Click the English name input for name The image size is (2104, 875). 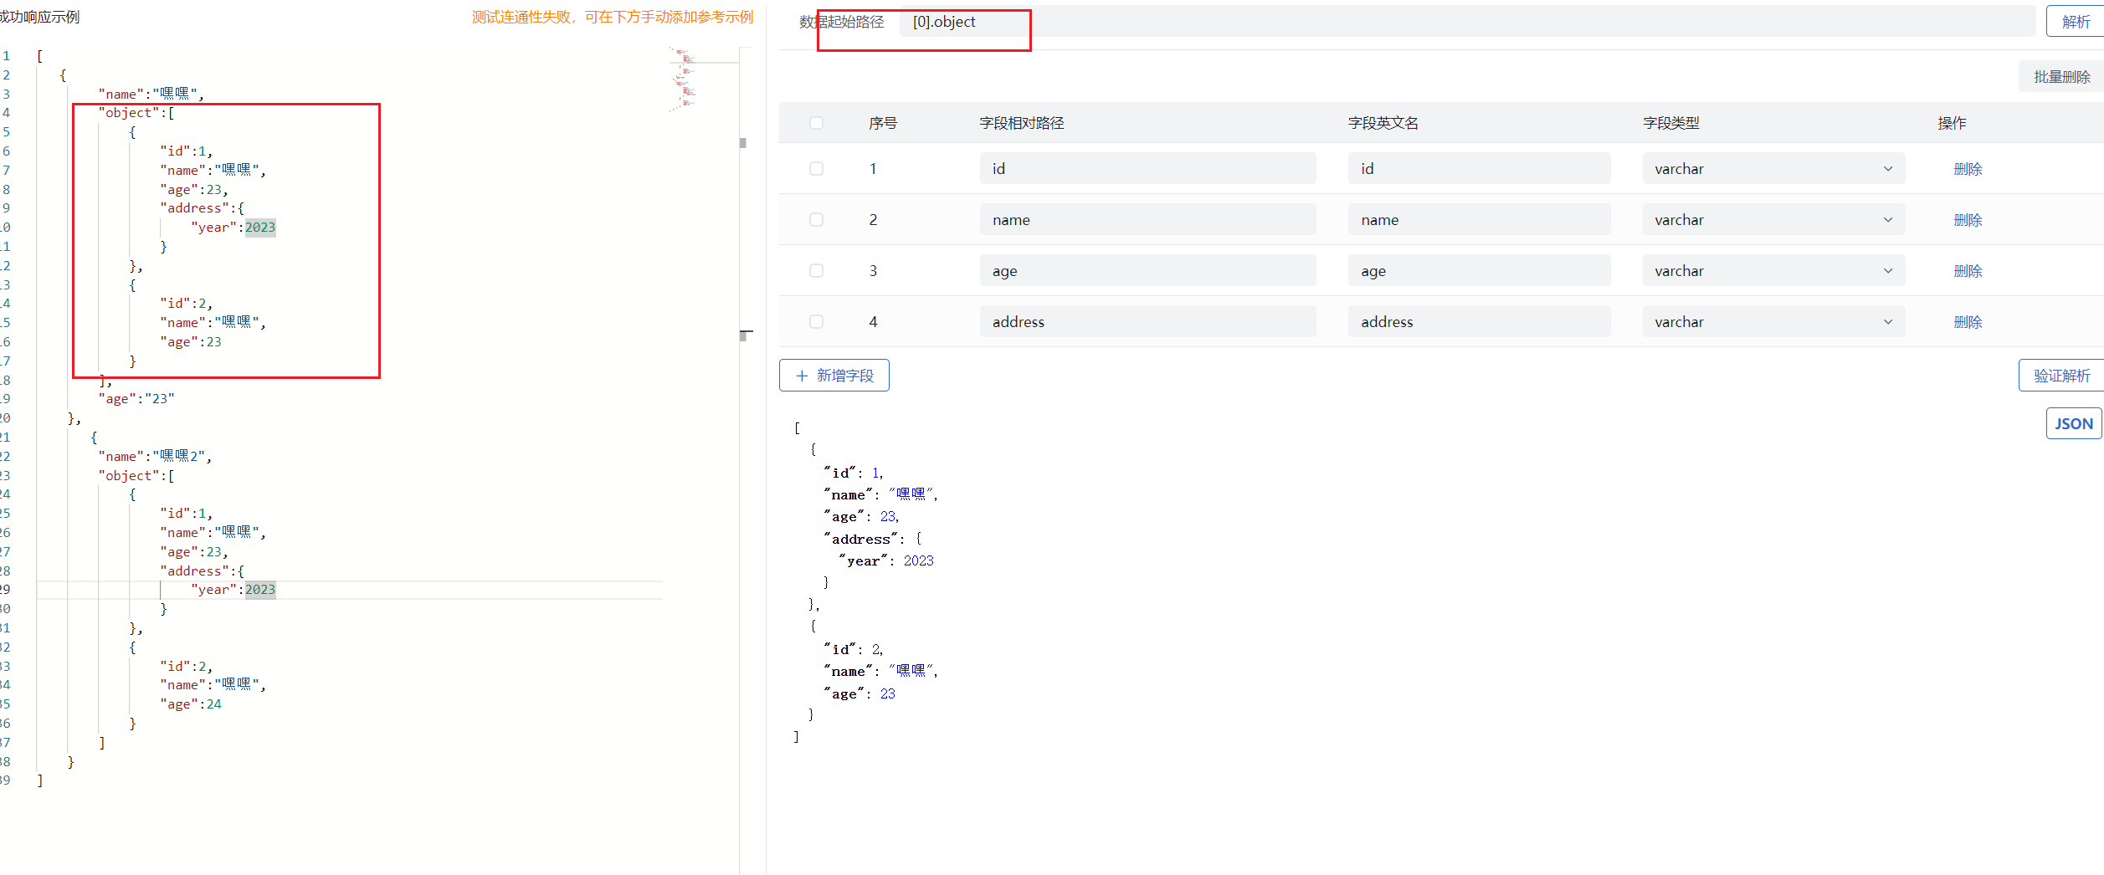pos(1479,219)
